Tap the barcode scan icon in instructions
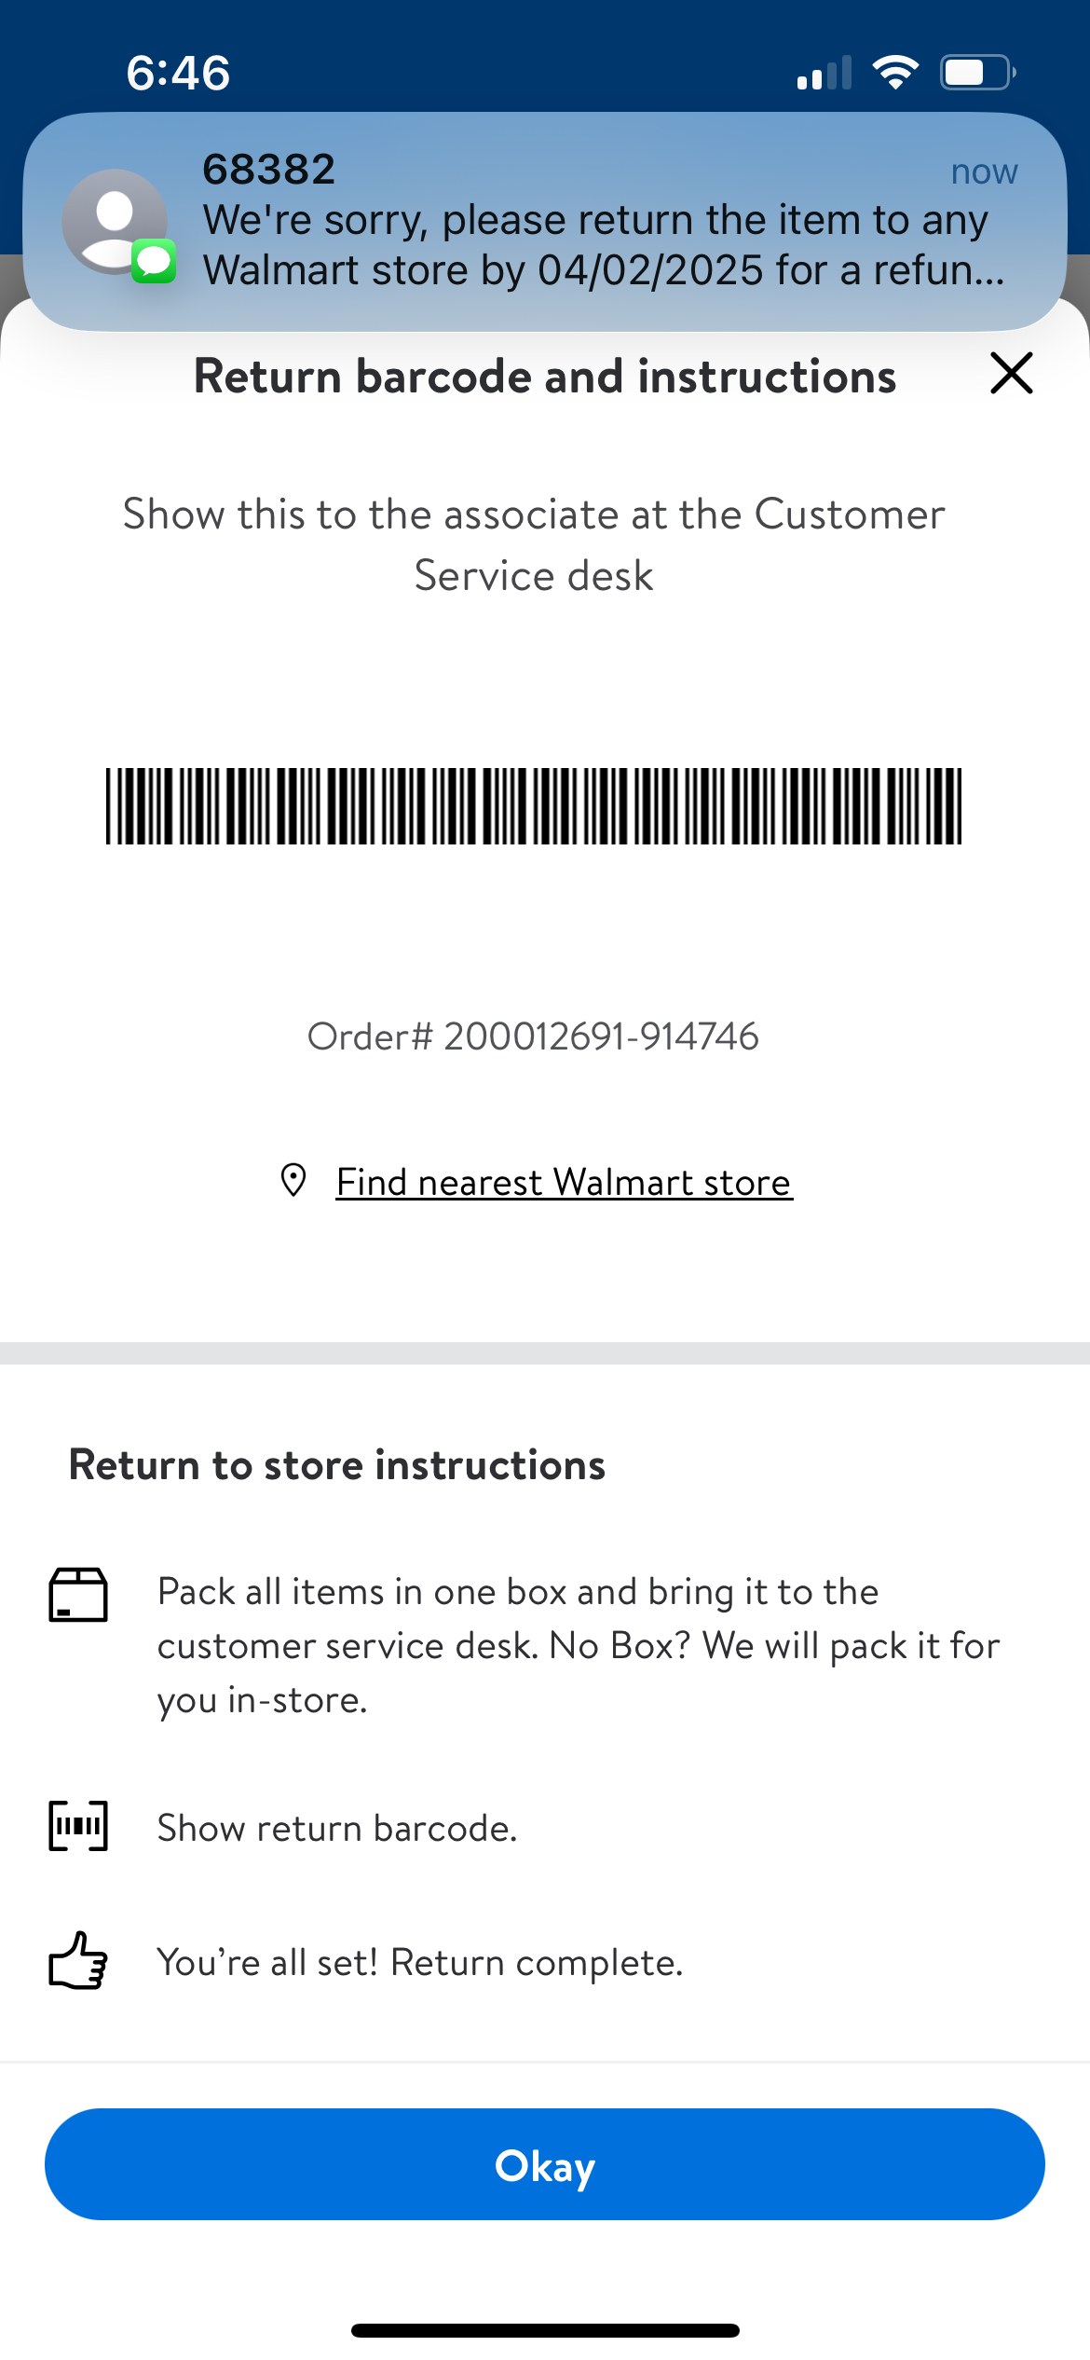Image resolution: width=1090 pixels, height=2360 pixels. point(78,1826)
